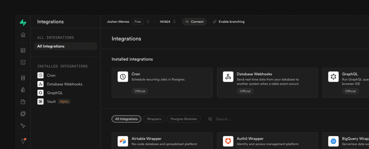
Task: Click the search magnifier icon
Action: tap(210, 119)
